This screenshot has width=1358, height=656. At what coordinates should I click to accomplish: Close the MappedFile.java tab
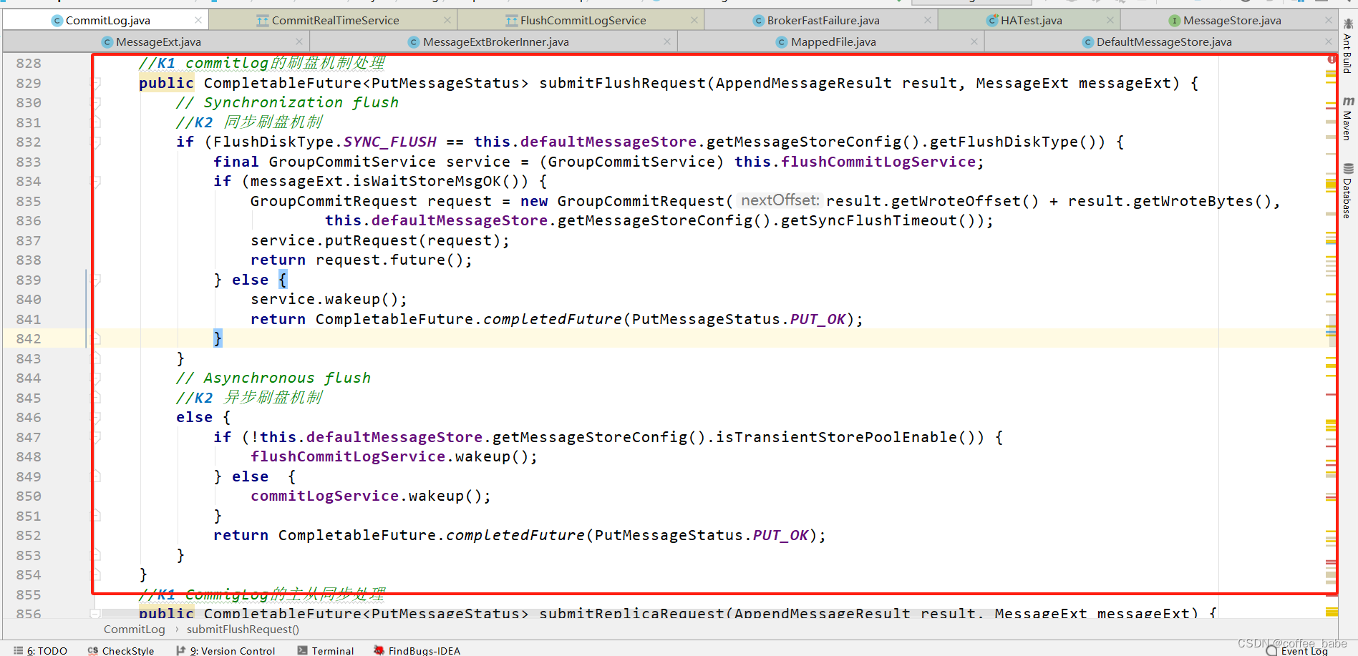[974, 41]
